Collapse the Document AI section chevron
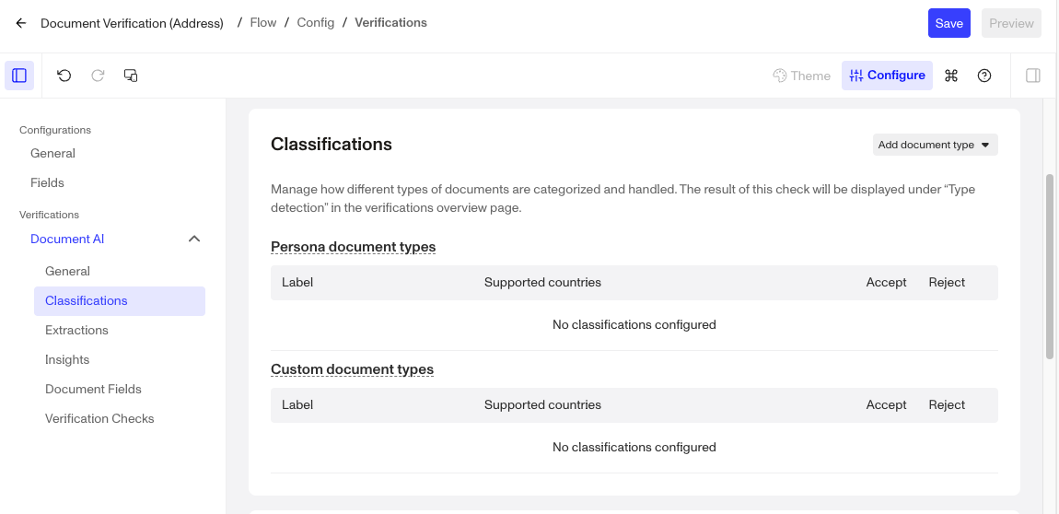The image size is (1059, 514). click(194, 239)
